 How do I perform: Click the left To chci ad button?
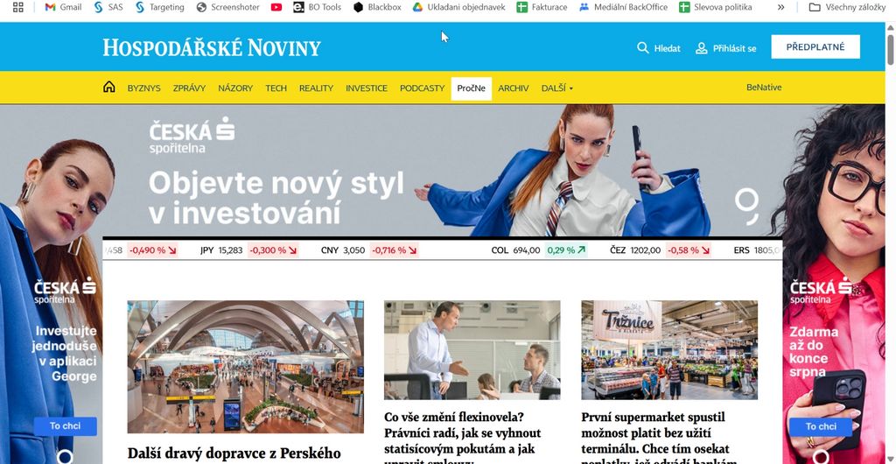coord(65,426)
